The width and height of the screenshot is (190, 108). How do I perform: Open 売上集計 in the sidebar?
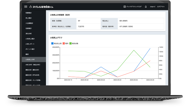coord(28,18)
